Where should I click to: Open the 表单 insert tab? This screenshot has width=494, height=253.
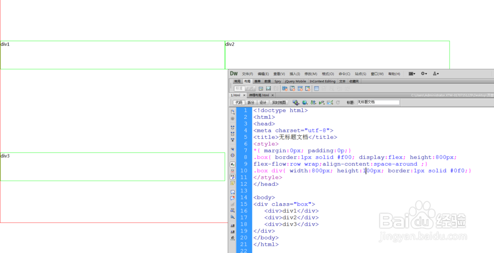(x=257, y=81)
